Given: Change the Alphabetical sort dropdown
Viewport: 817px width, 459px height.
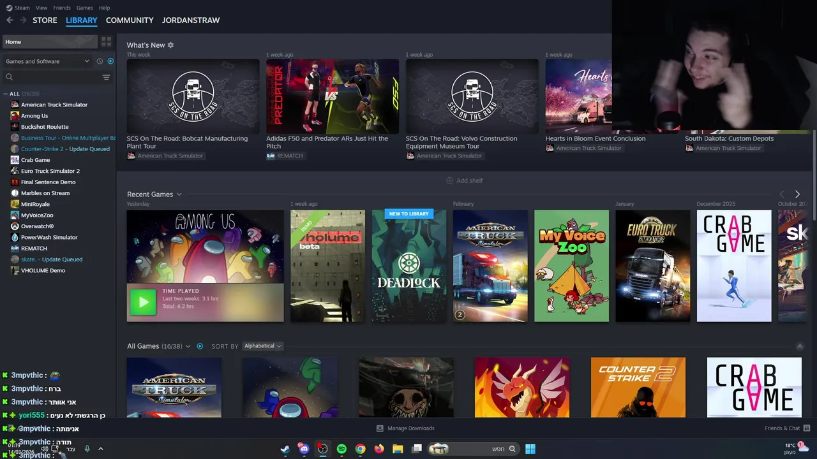Looking at the screenshot, I should coord(262,346).
